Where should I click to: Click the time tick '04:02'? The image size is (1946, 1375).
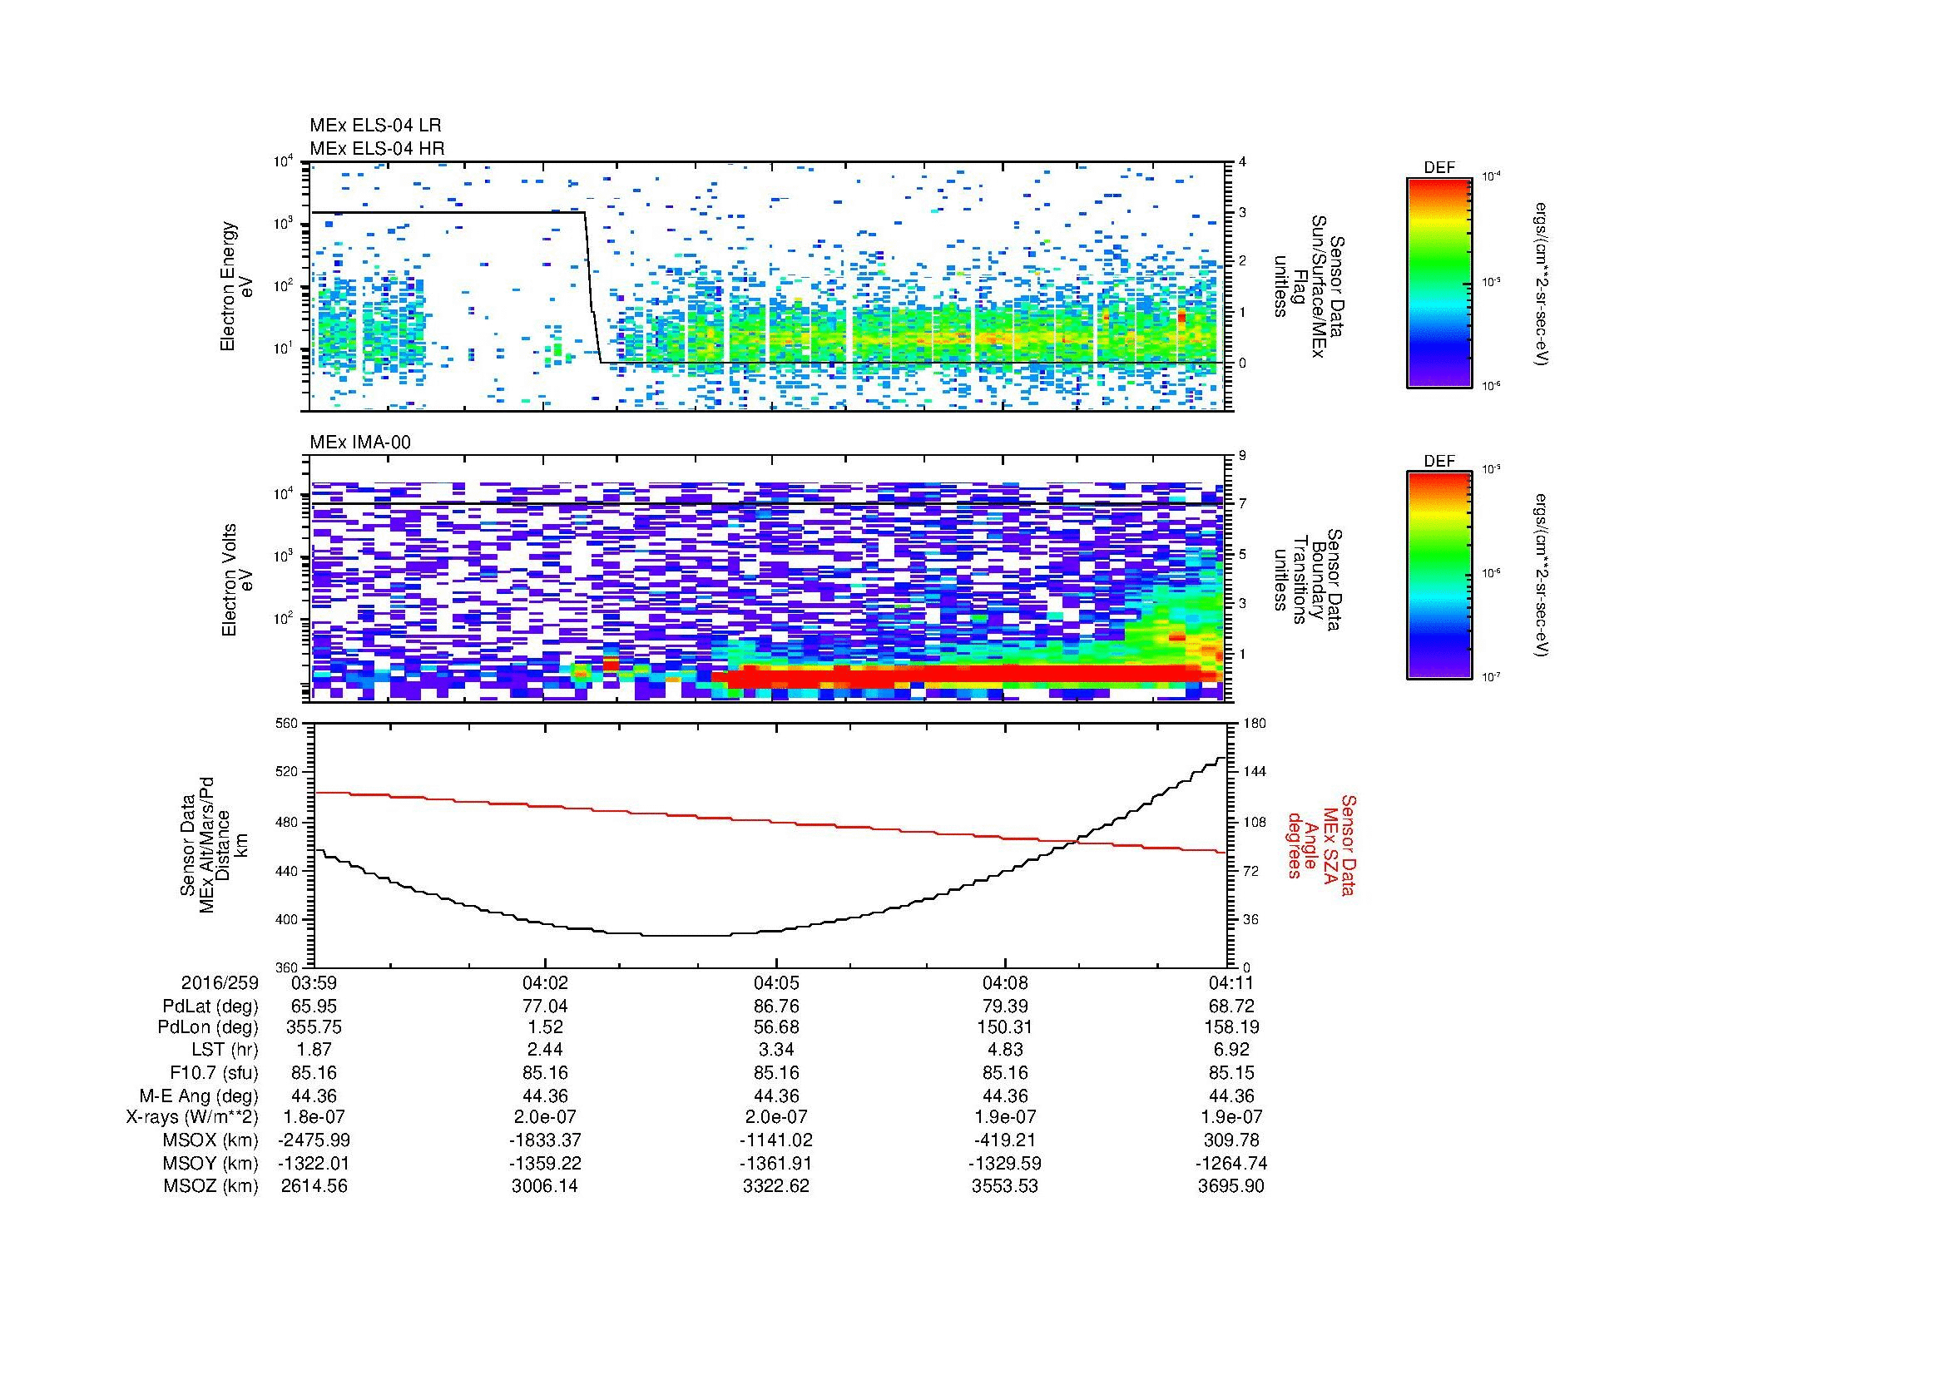pos(545,982)
